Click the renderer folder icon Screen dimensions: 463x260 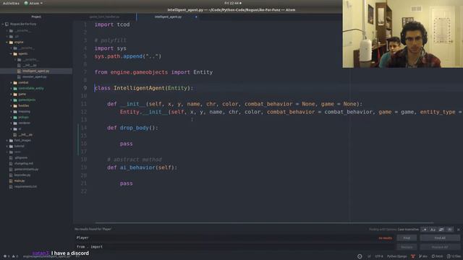click(x=15, y=123)
